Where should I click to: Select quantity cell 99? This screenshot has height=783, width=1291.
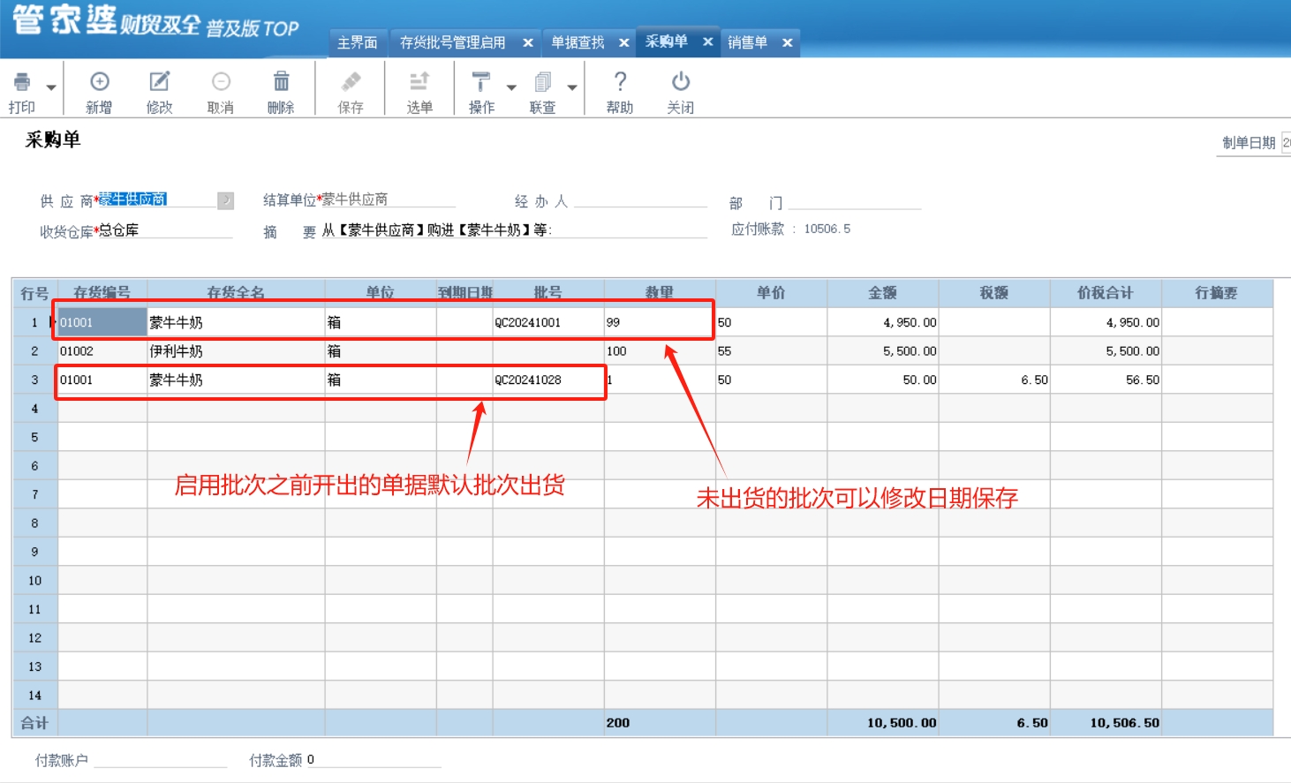point(660,322)
